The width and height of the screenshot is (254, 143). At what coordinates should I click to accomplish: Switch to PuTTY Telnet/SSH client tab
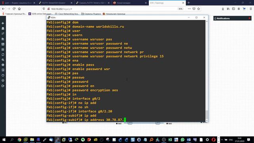[56, 3]
